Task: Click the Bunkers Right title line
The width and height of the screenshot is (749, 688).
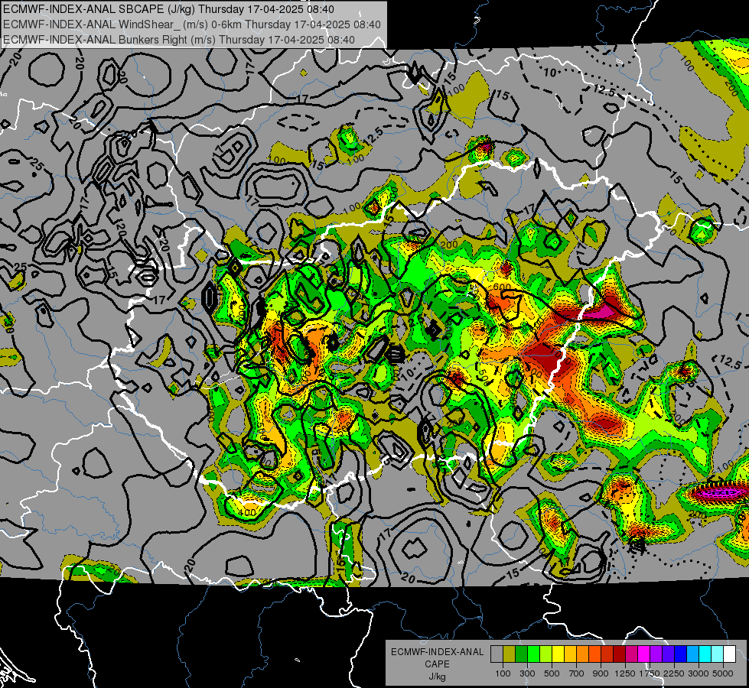Action: click(x=179, y=40)
